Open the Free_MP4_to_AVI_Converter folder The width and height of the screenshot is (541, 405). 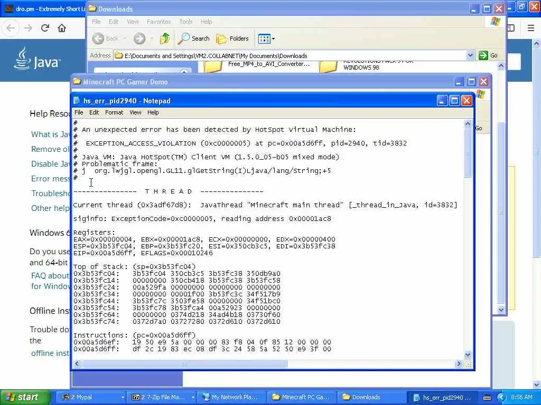pyautogui.click(x=257, y=65)
